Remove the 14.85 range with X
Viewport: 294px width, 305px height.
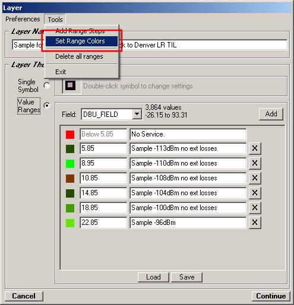pos(255,193)
